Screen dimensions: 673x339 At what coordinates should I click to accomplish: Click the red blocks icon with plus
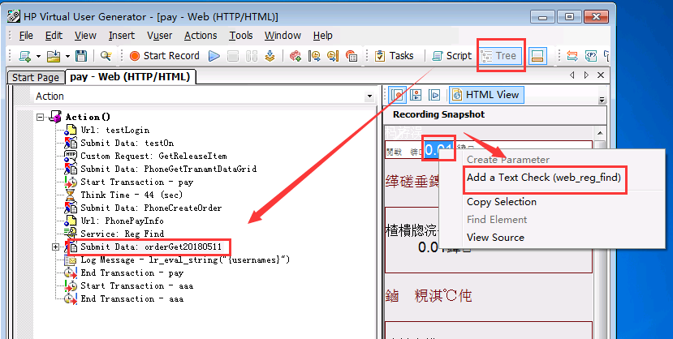[296, 56]
